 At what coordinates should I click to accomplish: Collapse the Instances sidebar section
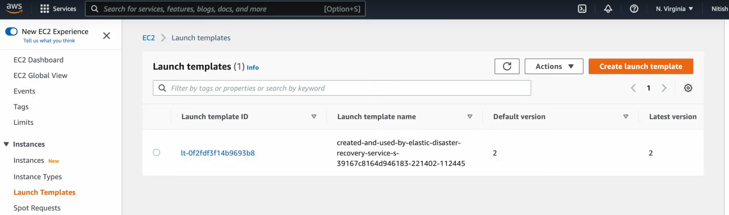click(x=6, y=144)
